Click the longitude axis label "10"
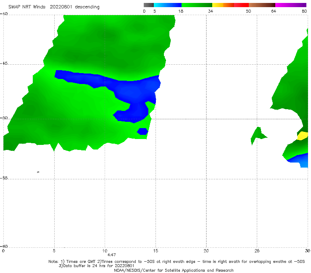This screenshot has width=311, height=273. point(105,251)
